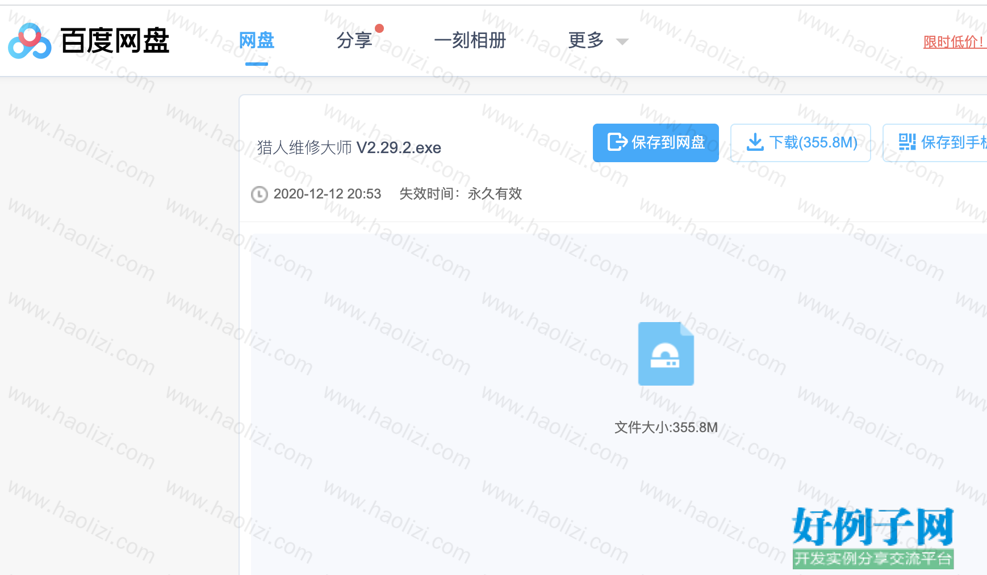Open the 一刻相册 tab
This screenshot has height=575, width=987.
470,40
